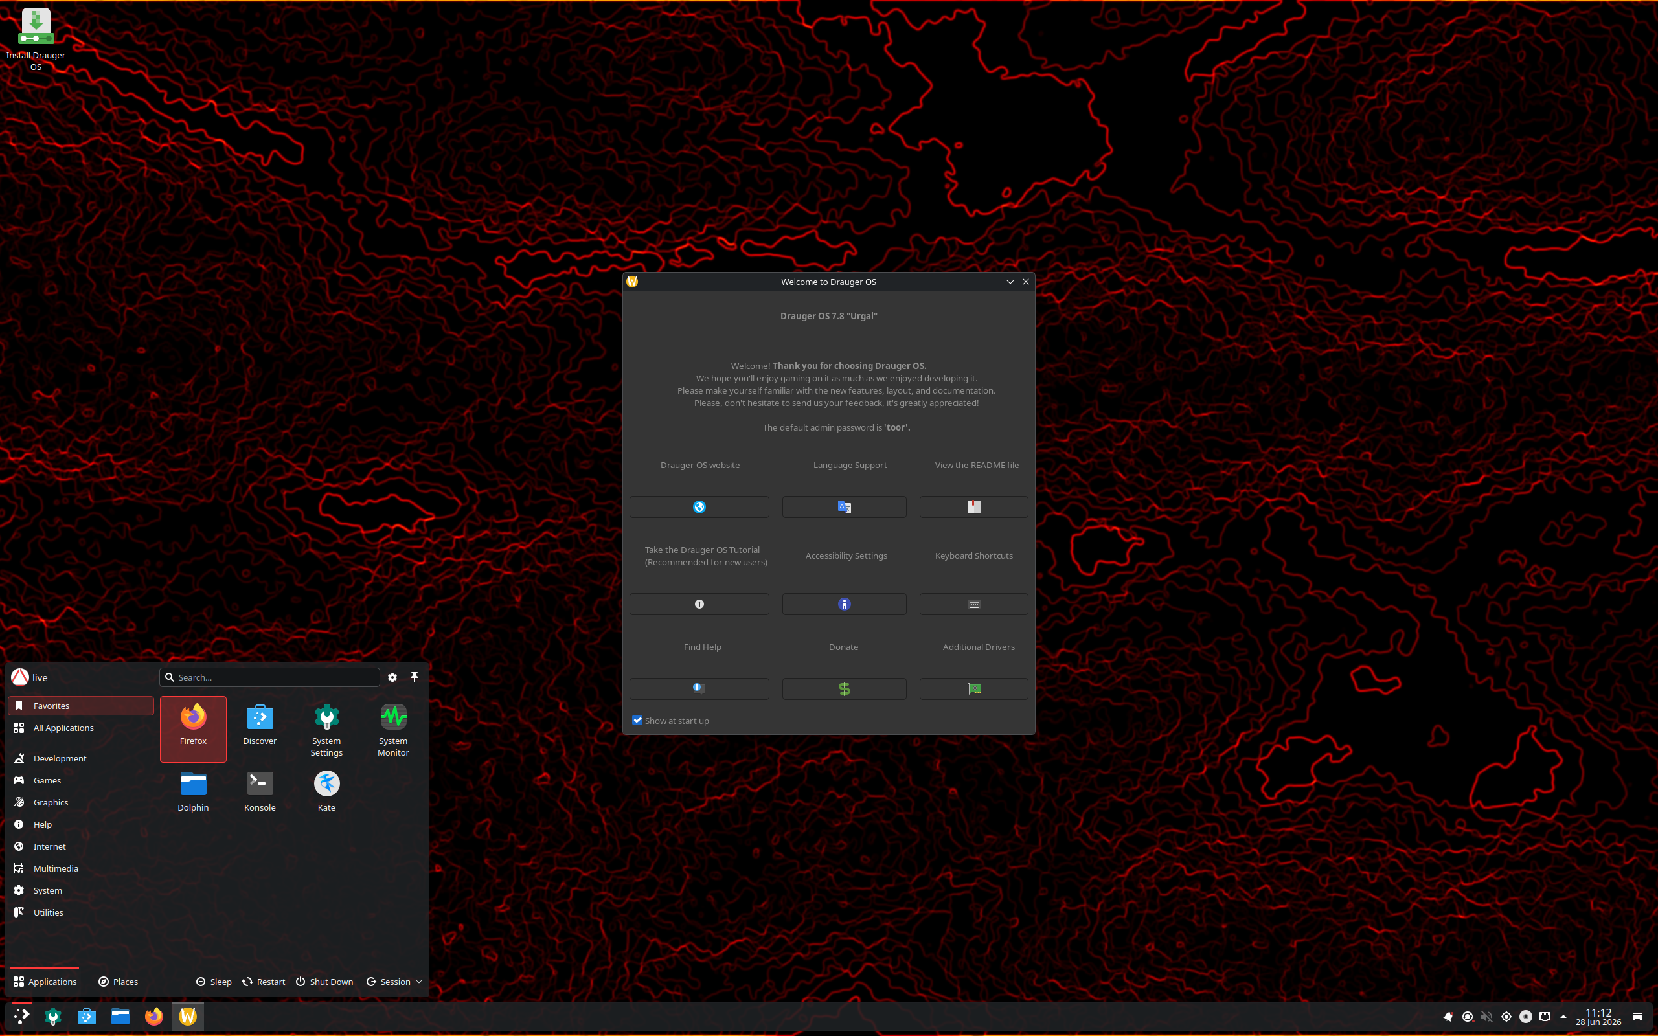The image size is (1658, 1036).
Task: Click Show Desktop button in panel
Action: tap(1637, 1017)
